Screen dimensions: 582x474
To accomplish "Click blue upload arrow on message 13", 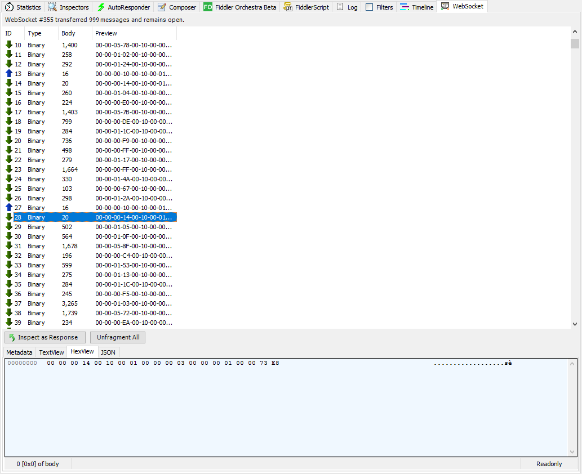I will 9,74.
